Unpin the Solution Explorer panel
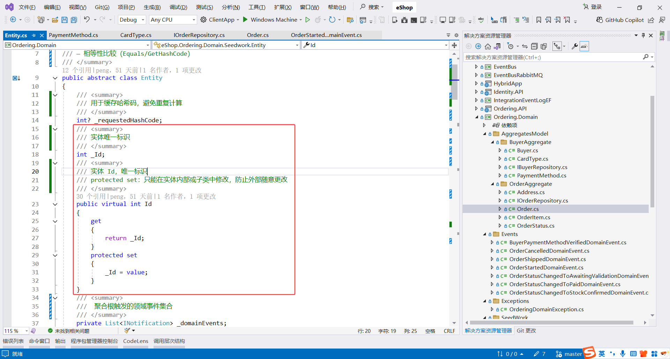Screen dimensions: 670x359 point(643,35)
